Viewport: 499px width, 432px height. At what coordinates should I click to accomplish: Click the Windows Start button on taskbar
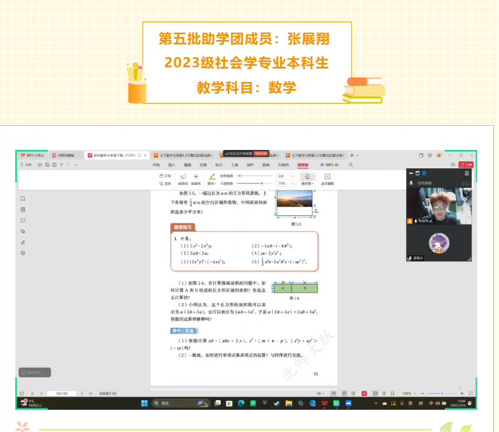[143, 403]
